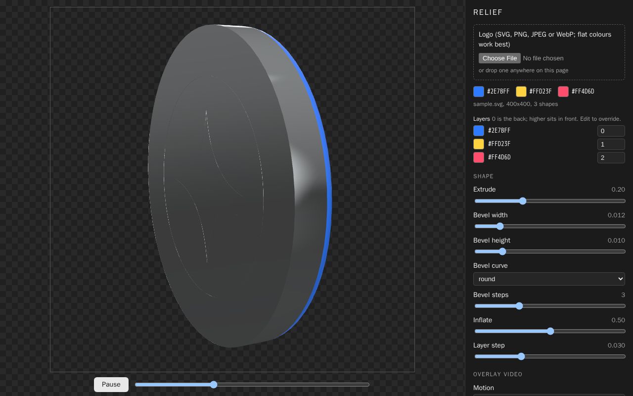Click the Bevel width slider handle

(x=500, y=226)
